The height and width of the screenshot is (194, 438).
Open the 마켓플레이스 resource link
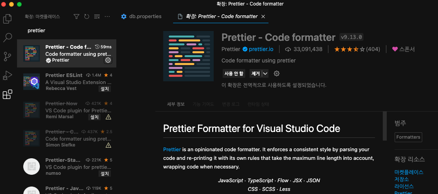[409, 172]
